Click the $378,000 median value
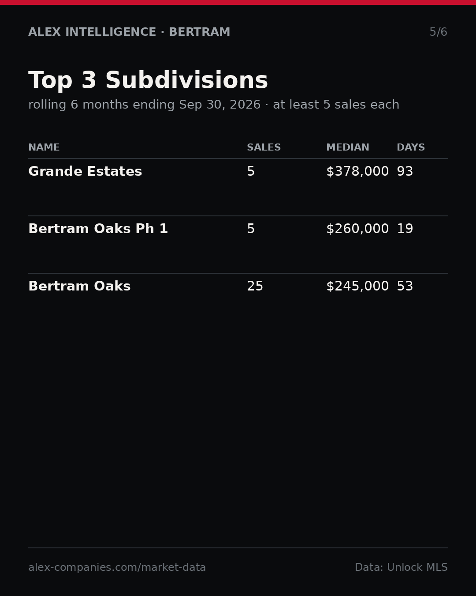Screen dimensions: 476x596 tap(357, 172)
